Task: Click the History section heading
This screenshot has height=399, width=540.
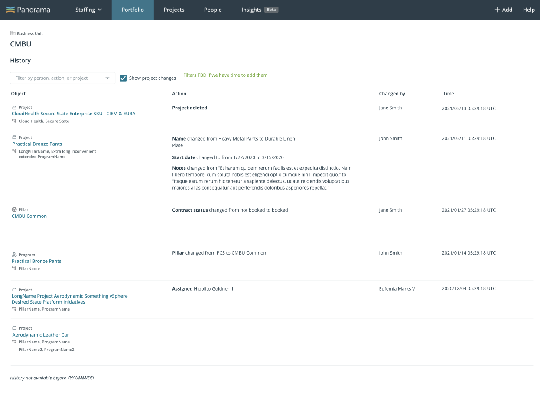Action: [x=20, y=61]
